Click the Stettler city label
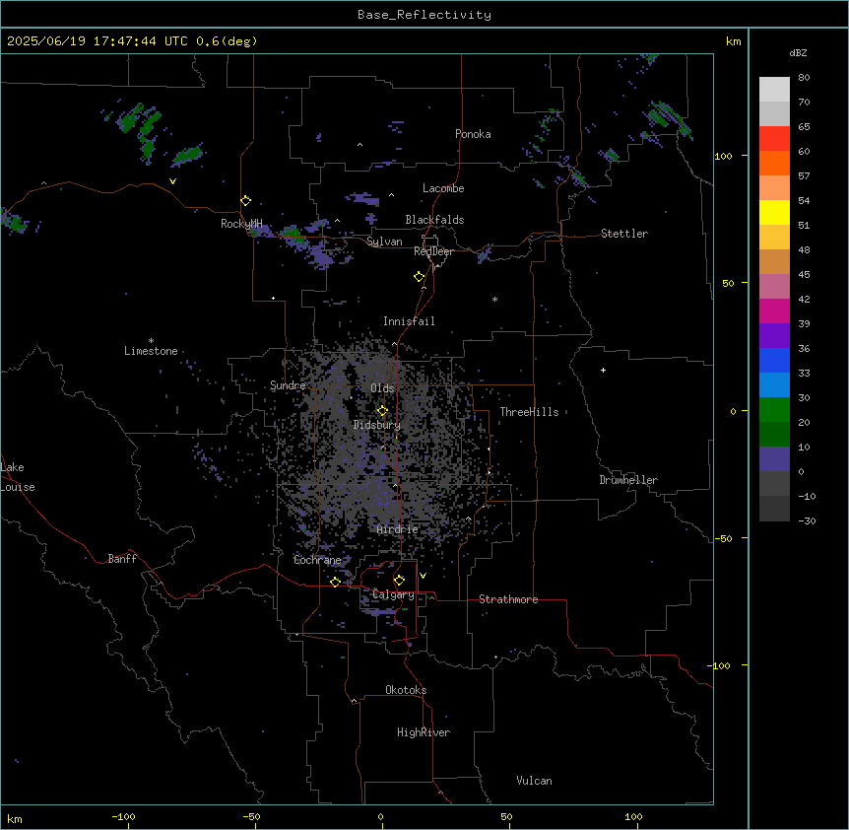849x830 pixels. tap(624, 234)
